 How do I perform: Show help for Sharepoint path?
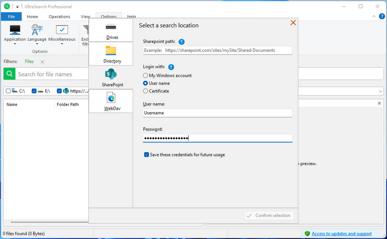pyautogui.click(x=181, y=42)
